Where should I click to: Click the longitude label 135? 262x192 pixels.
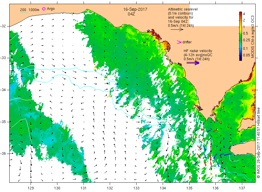tap(189, 188)
